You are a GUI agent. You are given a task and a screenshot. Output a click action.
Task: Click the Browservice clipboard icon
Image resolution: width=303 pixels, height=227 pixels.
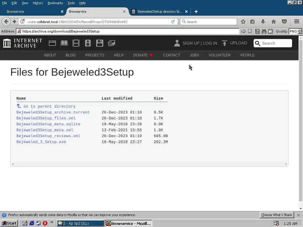[x=270, y=31]
